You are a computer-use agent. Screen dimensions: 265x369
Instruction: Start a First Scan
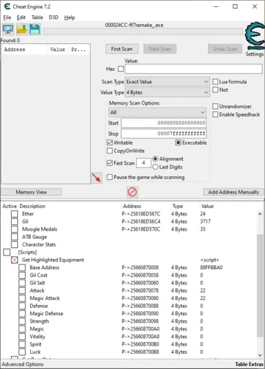click(122, 49)
